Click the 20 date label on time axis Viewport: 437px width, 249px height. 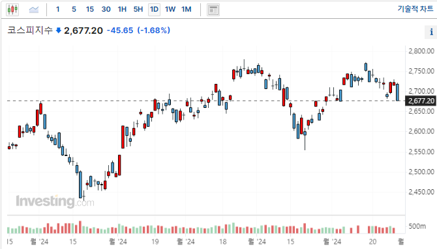click(x=372, y=241)
